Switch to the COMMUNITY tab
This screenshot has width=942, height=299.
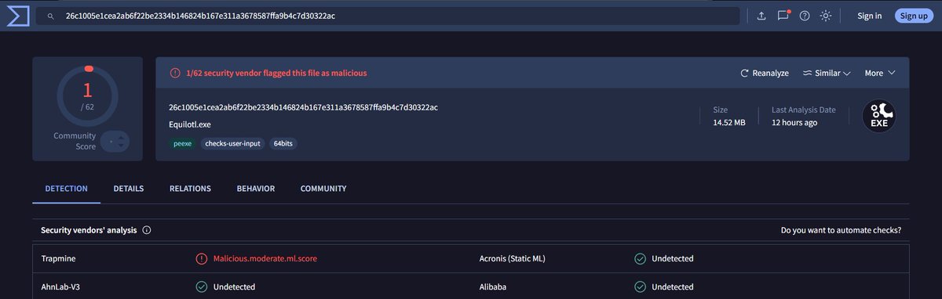pyautogui.click(x=323, y=189)
